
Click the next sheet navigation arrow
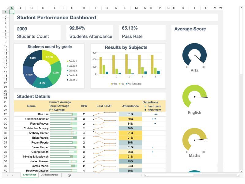(x=13, y=175)
